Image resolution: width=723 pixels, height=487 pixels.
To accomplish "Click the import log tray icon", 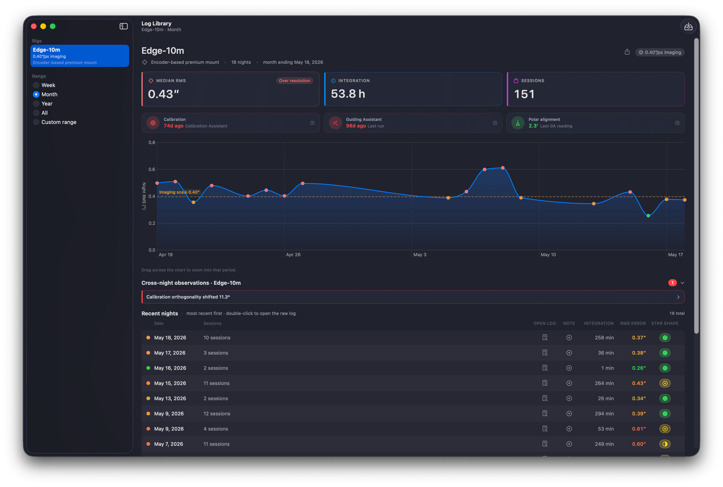I will [688, 26].
